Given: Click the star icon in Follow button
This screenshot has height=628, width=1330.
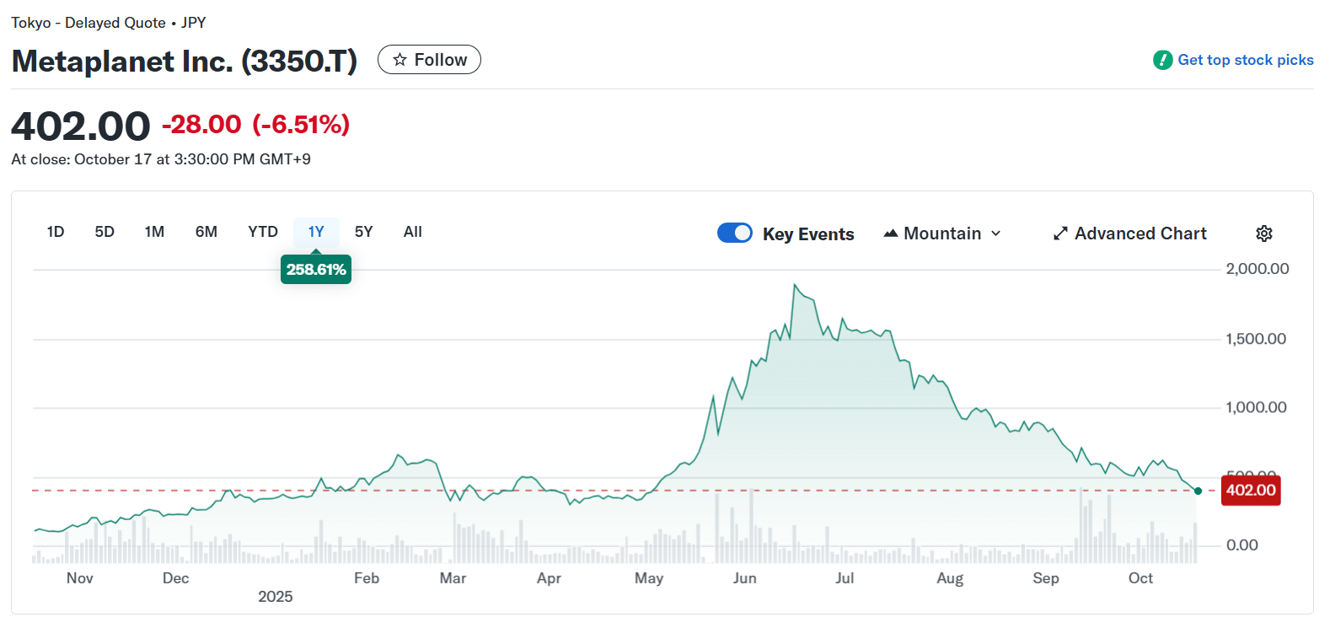Looking at the screenshot, I should click(x=400, y=60).
